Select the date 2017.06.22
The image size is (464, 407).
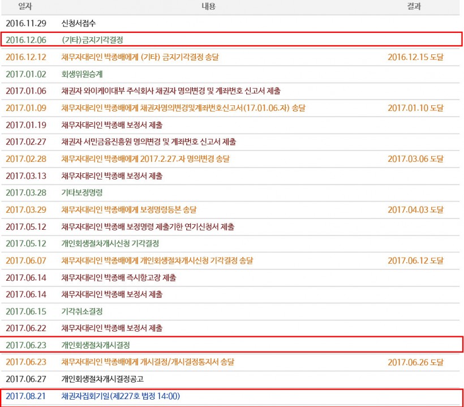click(26, 328)
